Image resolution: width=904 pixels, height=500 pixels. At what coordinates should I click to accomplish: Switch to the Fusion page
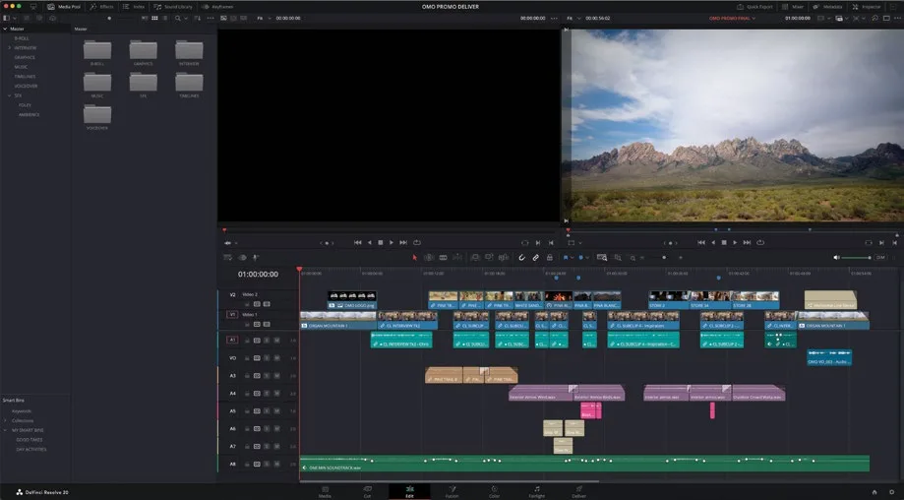coord(452,491)
